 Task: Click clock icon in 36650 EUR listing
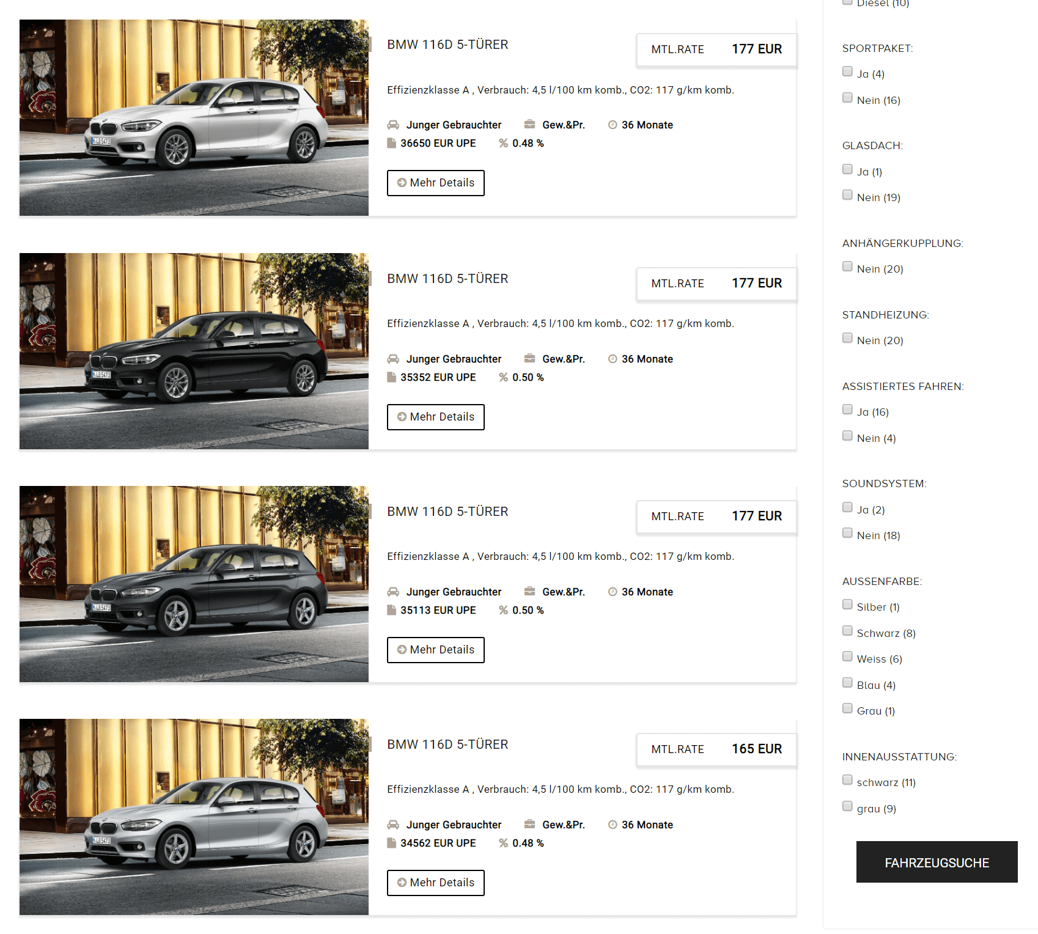tap(613, 125)
